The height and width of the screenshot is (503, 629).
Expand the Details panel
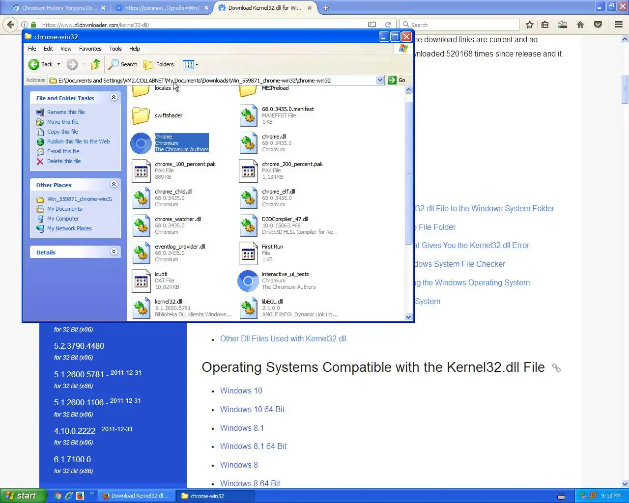tap(114, 251)
